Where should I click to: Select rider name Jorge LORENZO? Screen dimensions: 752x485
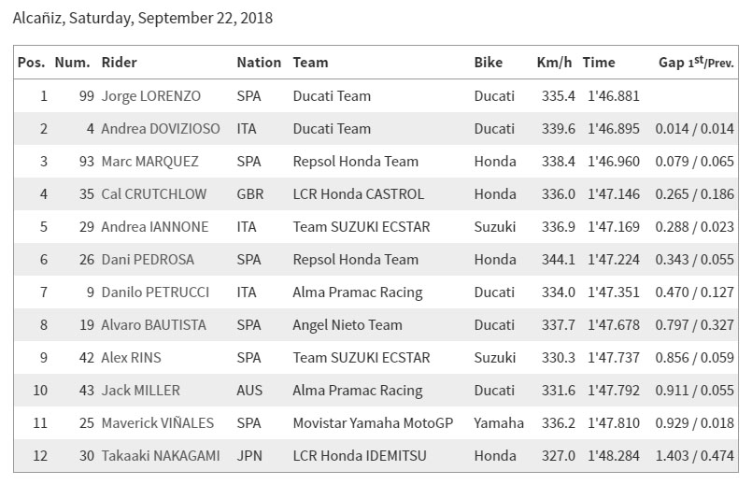(x=151, y=96)
